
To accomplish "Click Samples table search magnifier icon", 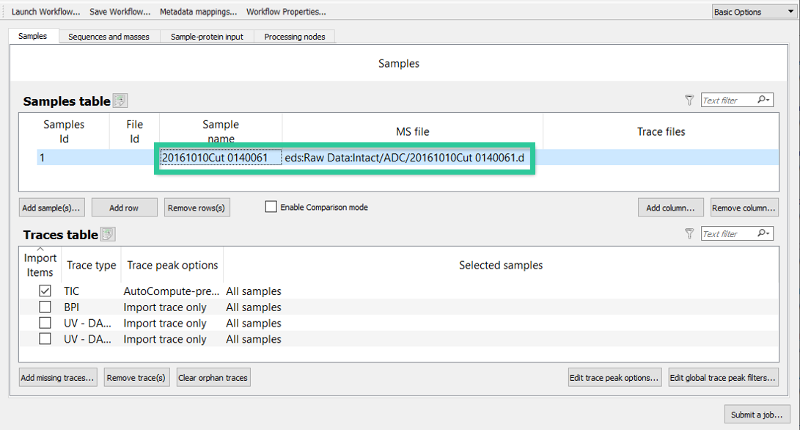I will [x=763, y=100].
